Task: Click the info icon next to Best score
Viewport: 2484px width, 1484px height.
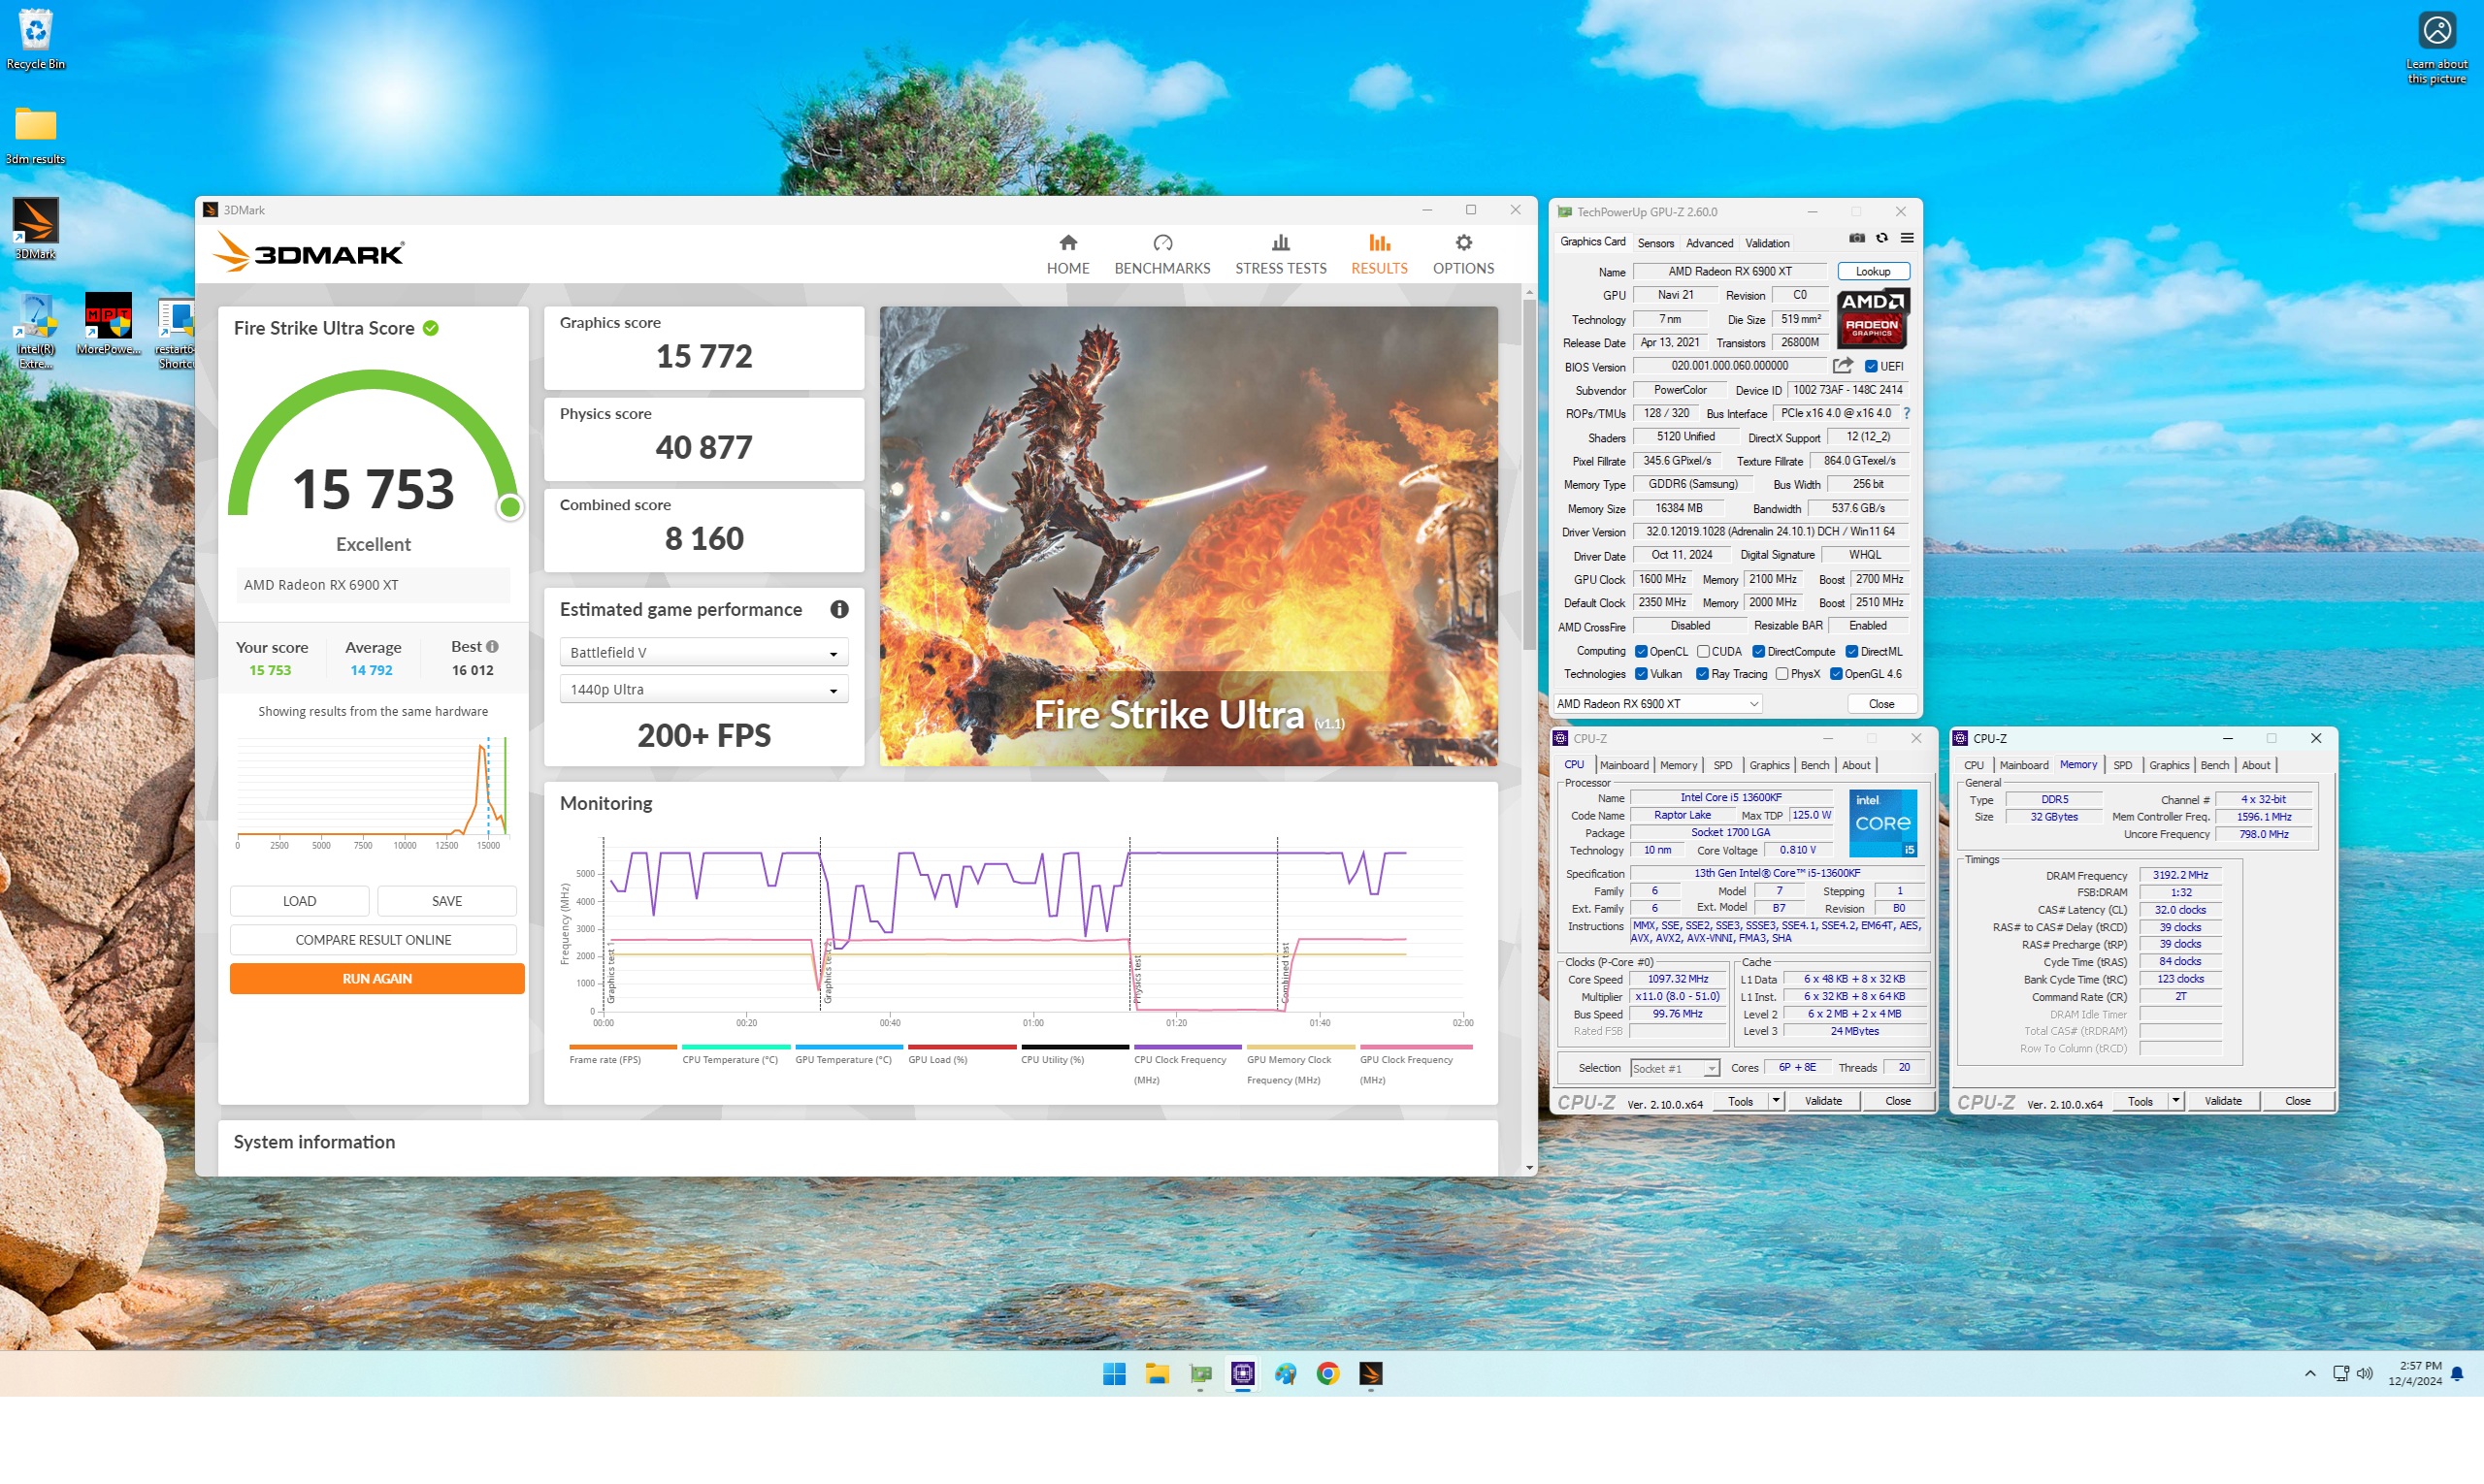Action: click(x=491, y=647)
